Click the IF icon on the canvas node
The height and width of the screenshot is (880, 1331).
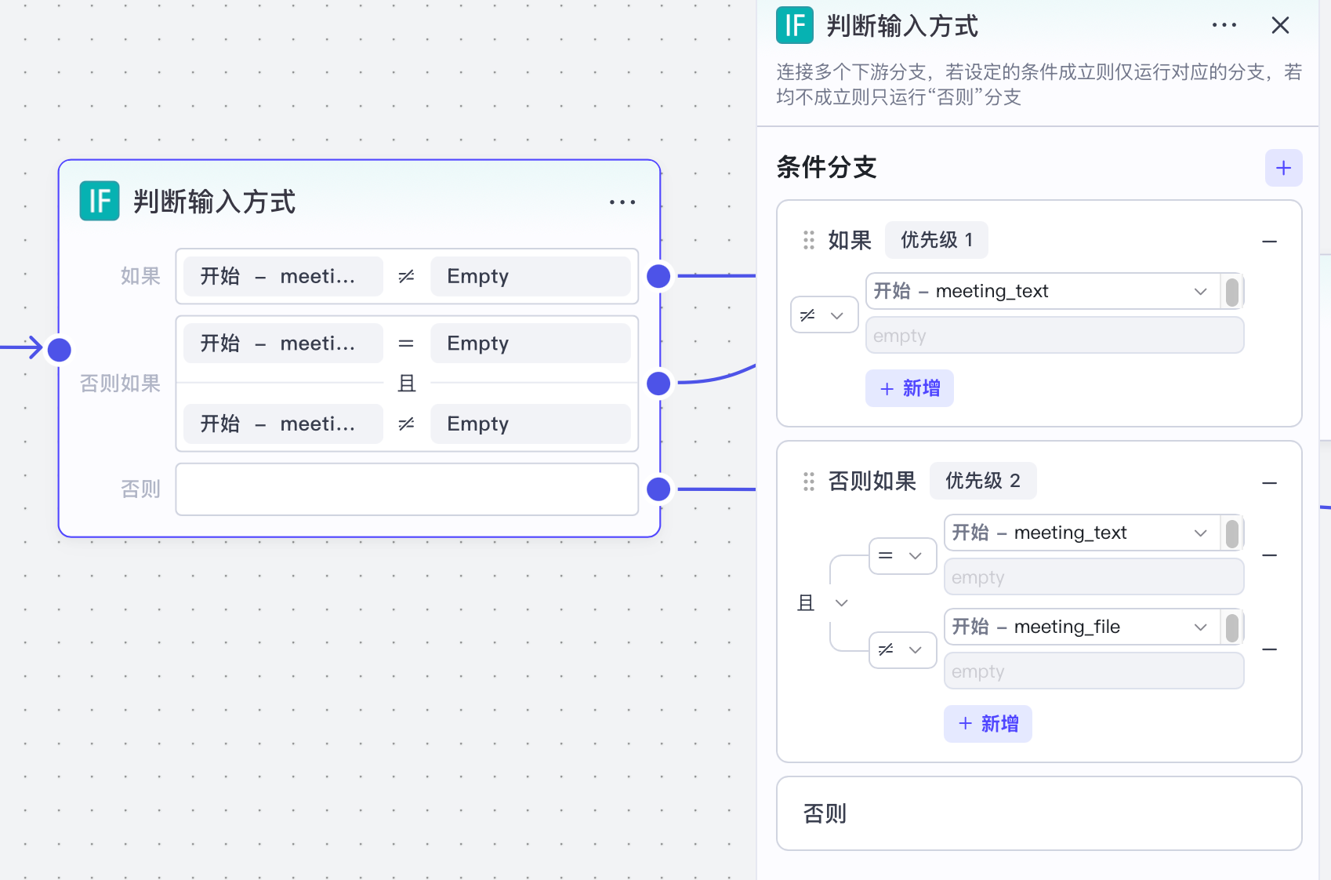pyautogui.click(x=100, y=201)
